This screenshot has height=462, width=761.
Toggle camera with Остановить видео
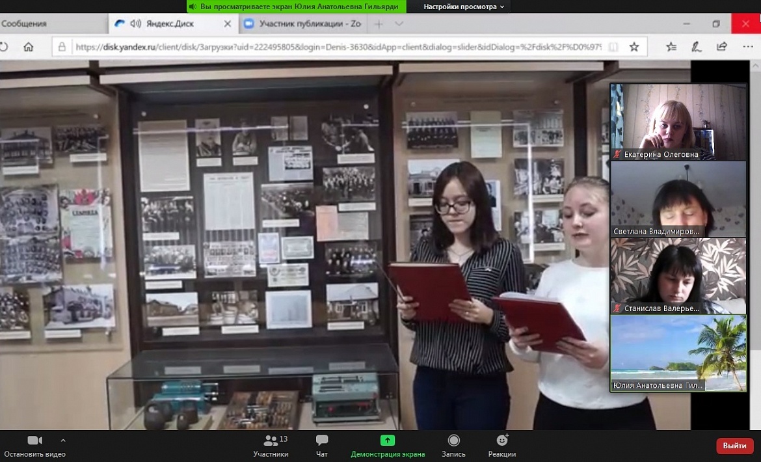point(35,446)
